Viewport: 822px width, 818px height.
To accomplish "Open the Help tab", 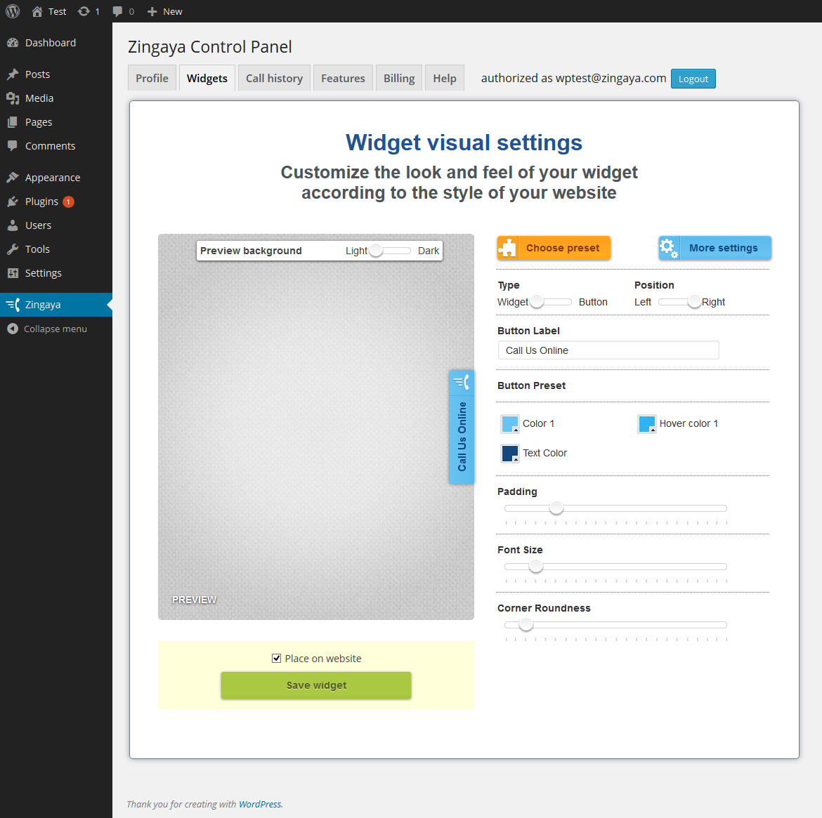I will click(x=445, y=78).
